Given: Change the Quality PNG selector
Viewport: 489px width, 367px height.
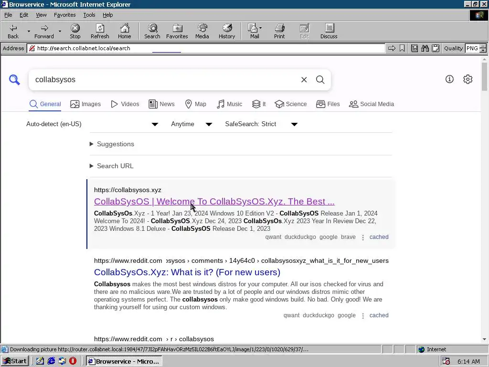Looking at the screenshot, I should coord(475,48).
